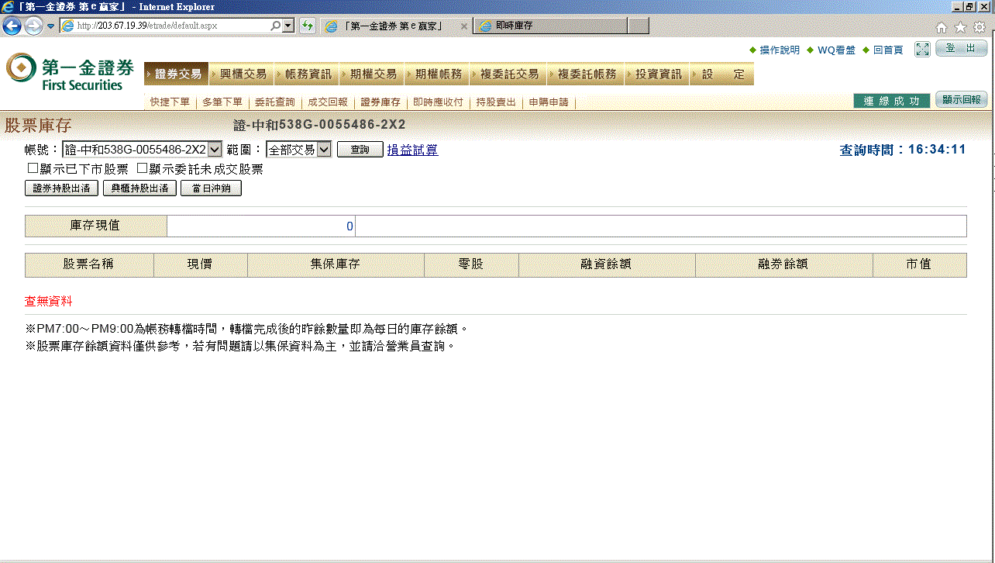Open the 操作說明 link
This screenshot has height=563, width=995.
click(780, 50)
